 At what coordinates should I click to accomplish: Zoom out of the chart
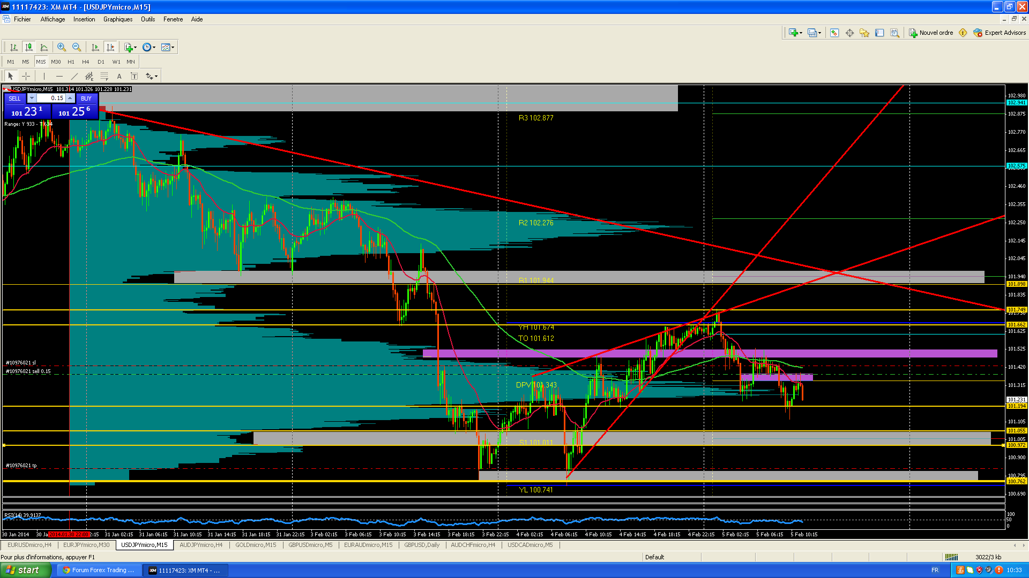click(x=77, y=47)
